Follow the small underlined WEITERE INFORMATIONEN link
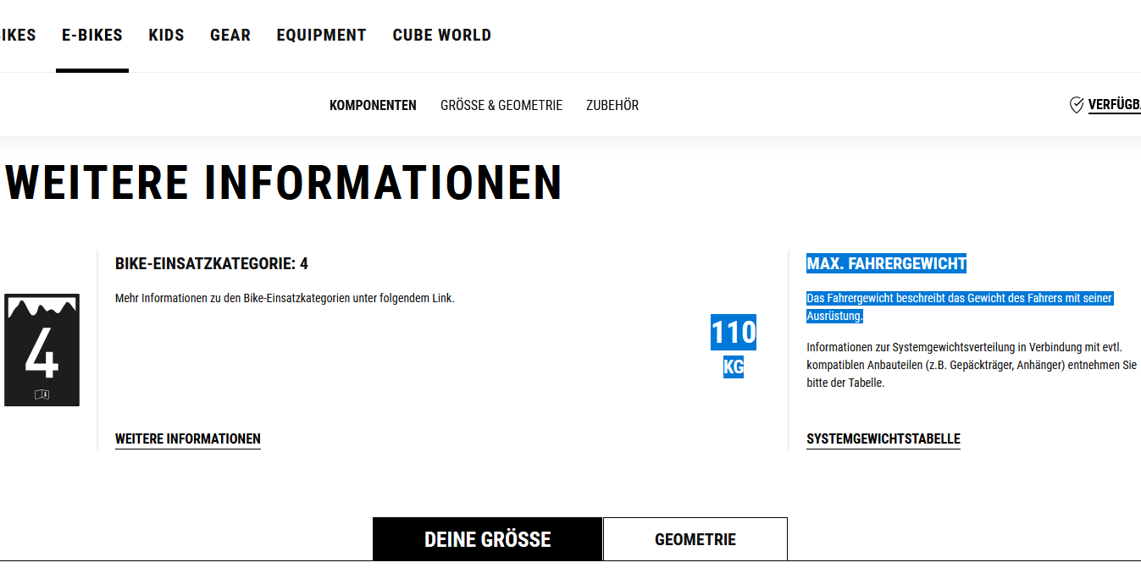The image size is (1141, 568). click(187, 439)
